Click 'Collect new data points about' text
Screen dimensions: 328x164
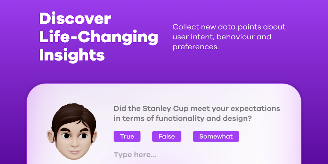229,27
